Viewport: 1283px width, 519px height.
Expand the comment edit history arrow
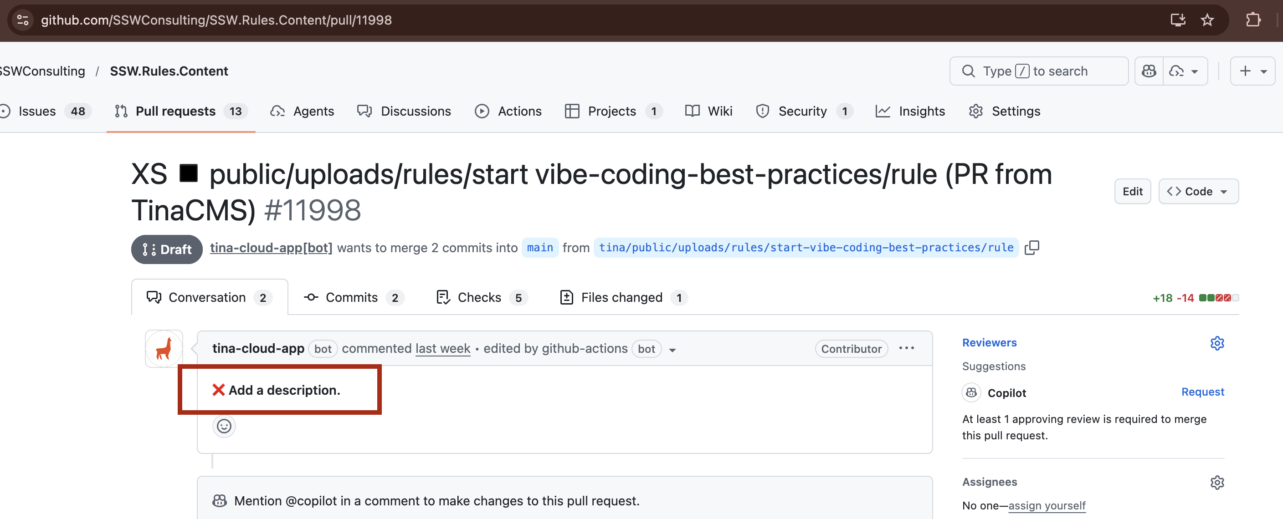[672, 350]
